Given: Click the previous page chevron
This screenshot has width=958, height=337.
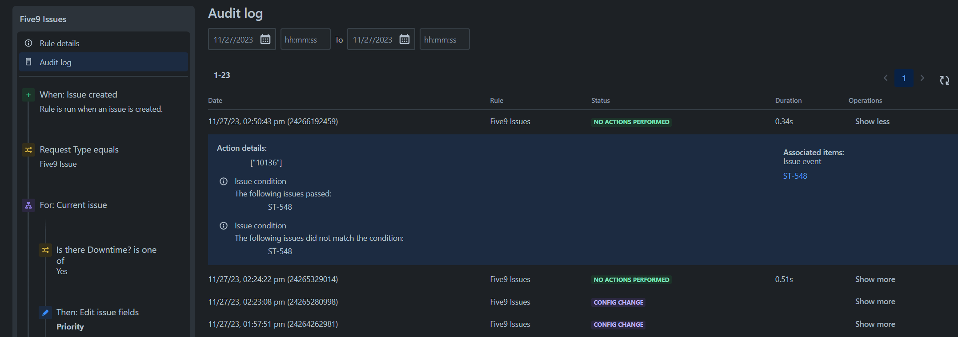Looking at the screenshot, I should (x=886, y=78).
